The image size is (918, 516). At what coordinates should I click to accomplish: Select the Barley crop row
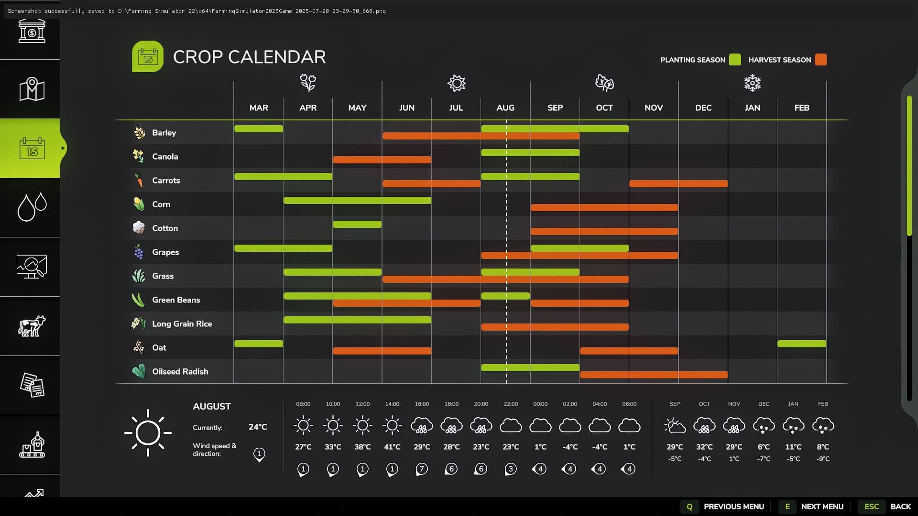click(164, 133)
